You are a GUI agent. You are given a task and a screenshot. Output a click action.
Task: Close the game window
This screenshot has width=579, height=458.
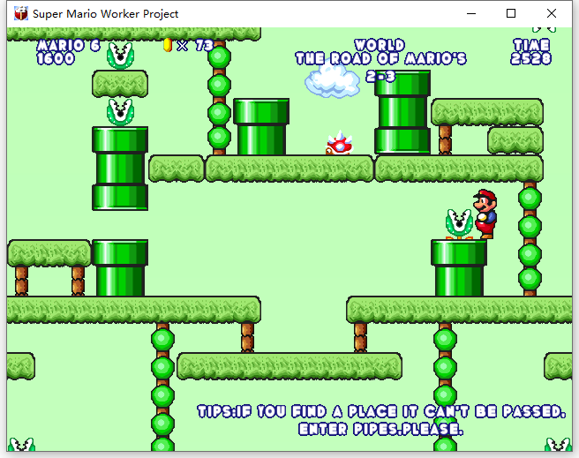pyautogui.click(x=552, y=13)
